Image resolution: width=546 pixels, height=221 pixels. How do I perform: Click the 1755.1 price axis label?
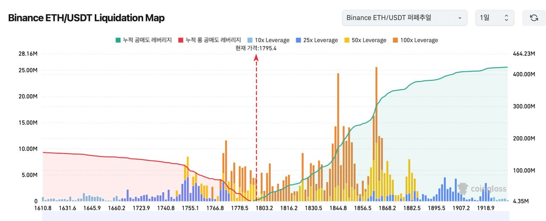[x=190, y=208]
